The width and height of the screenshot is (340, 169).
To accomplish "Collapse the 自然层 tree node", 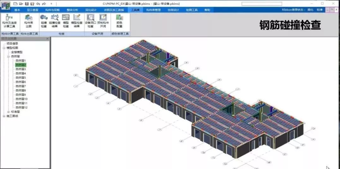I will point(8,56).
